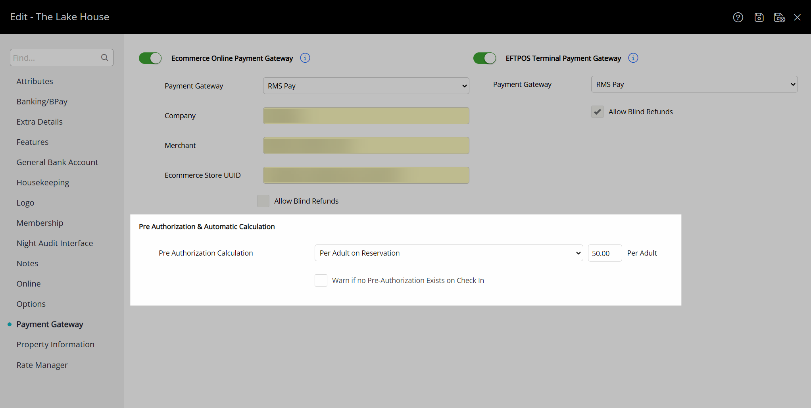Click the Pre Authorization & Automatic Calculation heading

click(207, 227)
